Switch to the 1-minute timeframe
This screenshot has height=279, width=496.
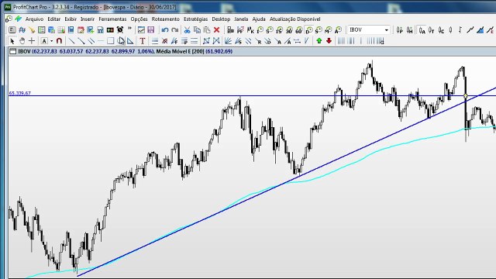point(260,30)
